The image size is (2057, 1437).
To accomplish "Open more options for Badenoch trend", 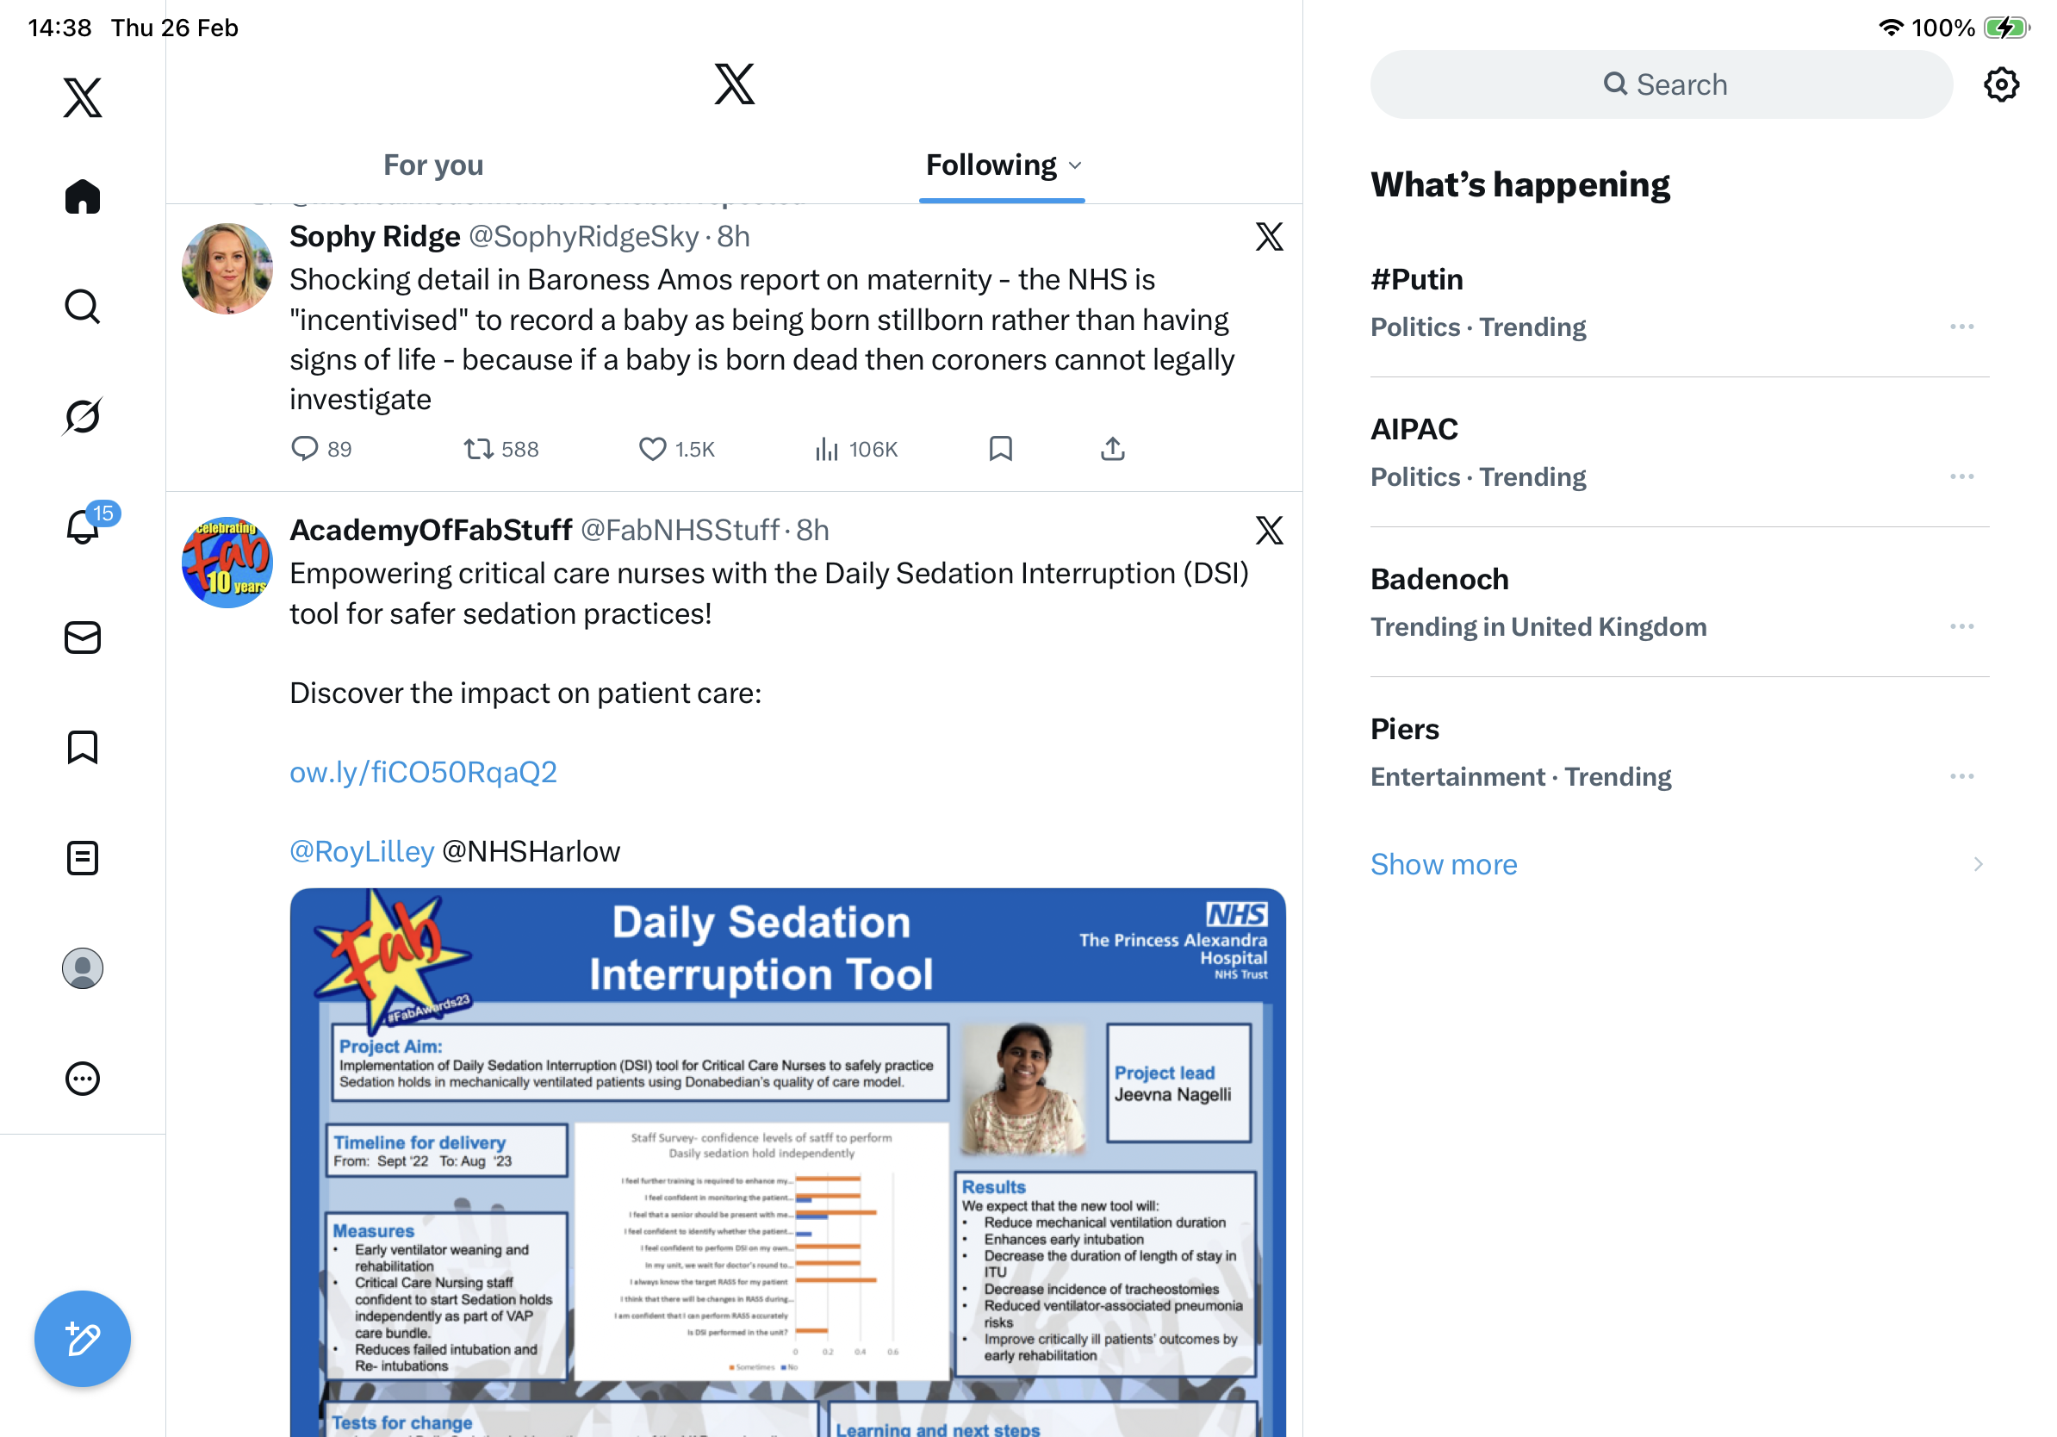I will [x=1961, y=627].
